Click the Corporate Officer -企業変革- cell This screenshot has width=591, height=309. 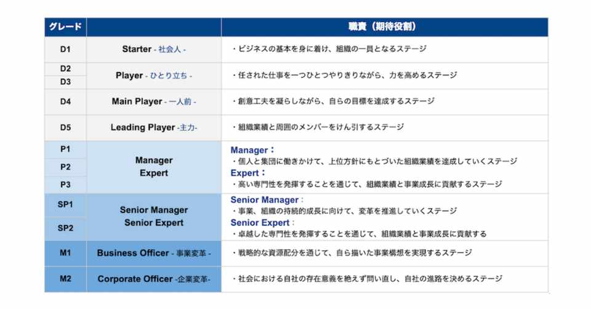(x=154, y=278)
